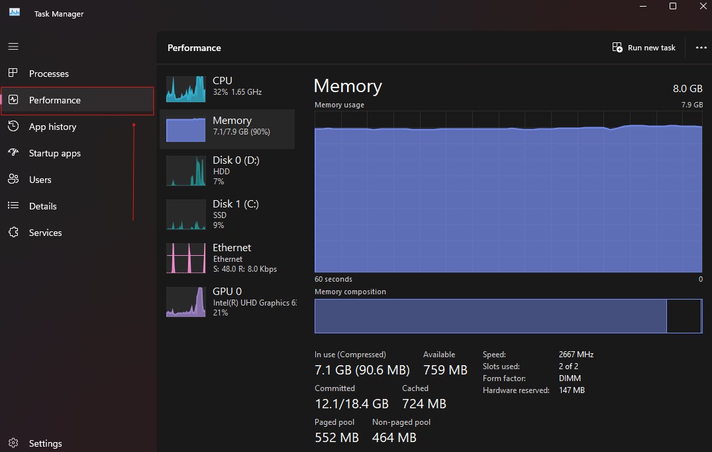Select the CPU usage graph thumbnail

(185, 89)
